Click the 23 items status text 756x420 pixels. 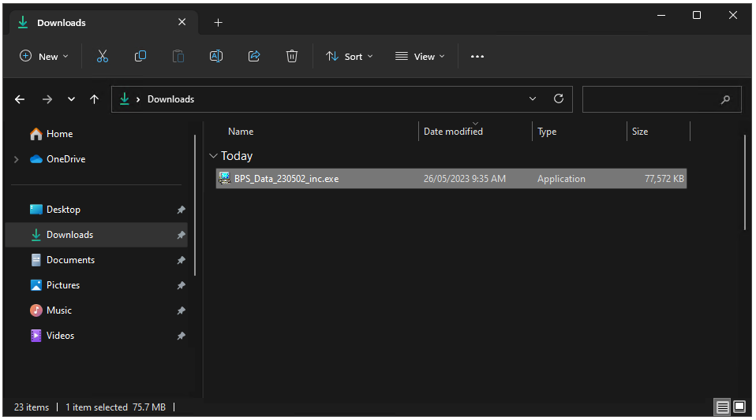click(32, 407)
